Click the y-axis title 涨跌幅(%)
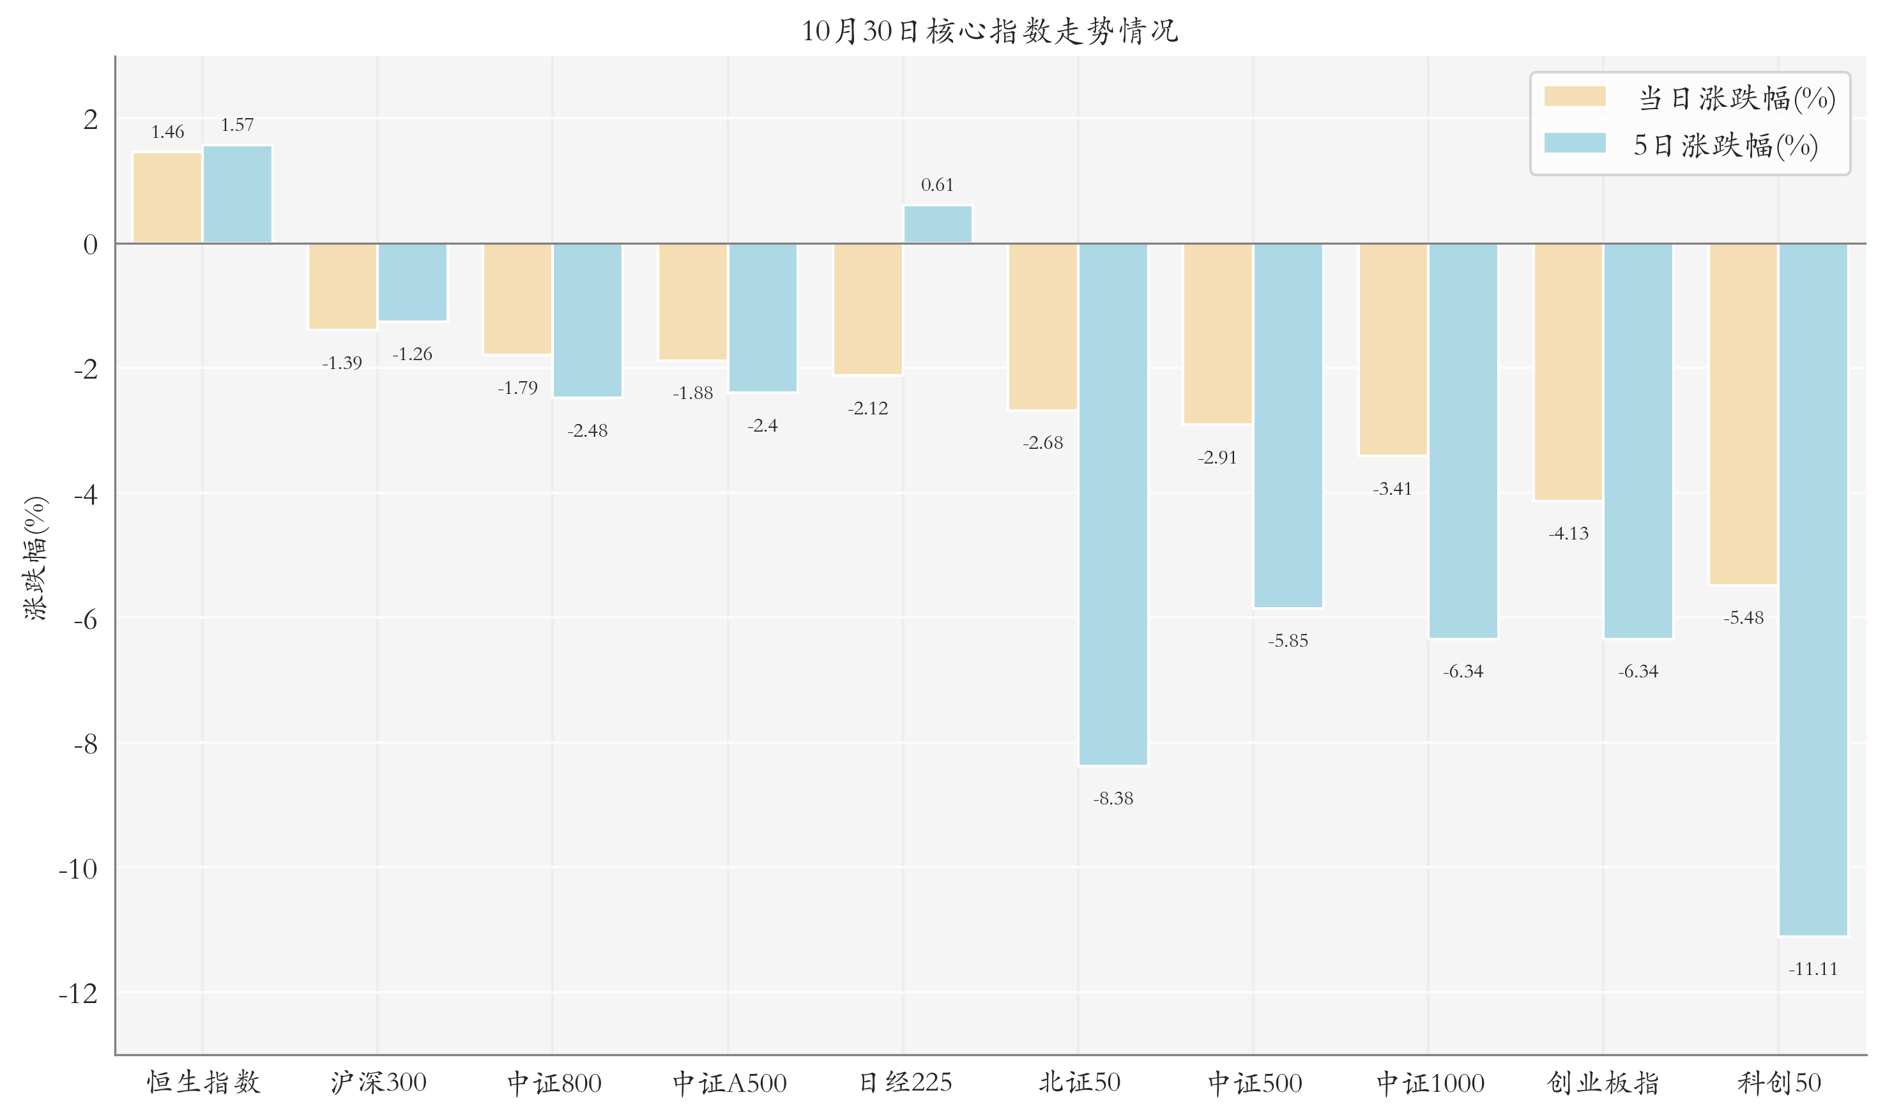Viewport: 1885px width, 1118px height. 36,558
